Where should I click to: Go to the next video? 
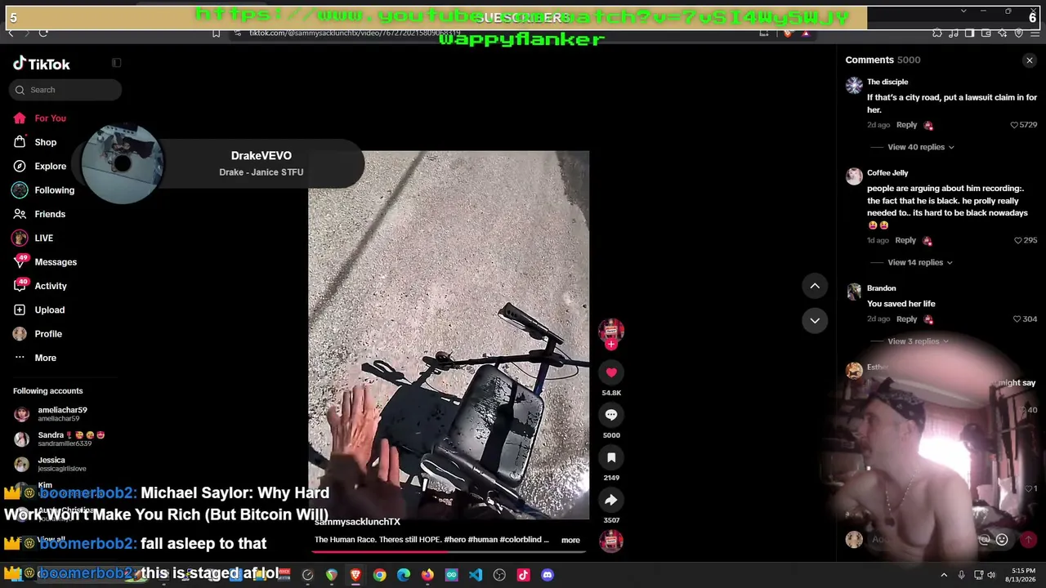[815, 320]
